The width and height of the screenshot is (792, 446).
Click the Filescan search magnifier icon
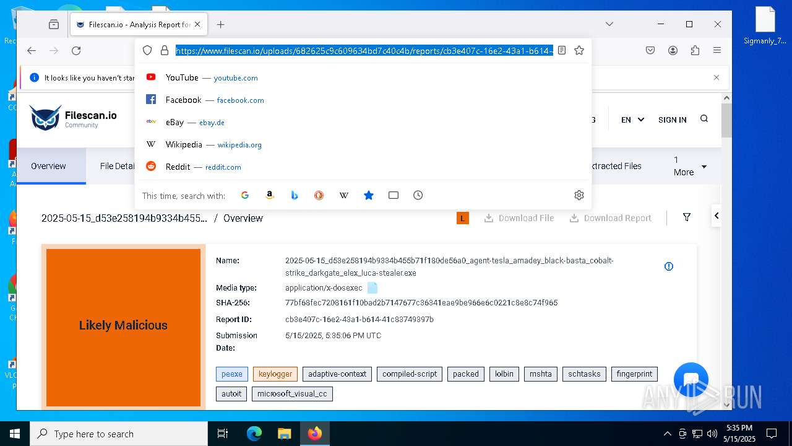coord(704,119)
